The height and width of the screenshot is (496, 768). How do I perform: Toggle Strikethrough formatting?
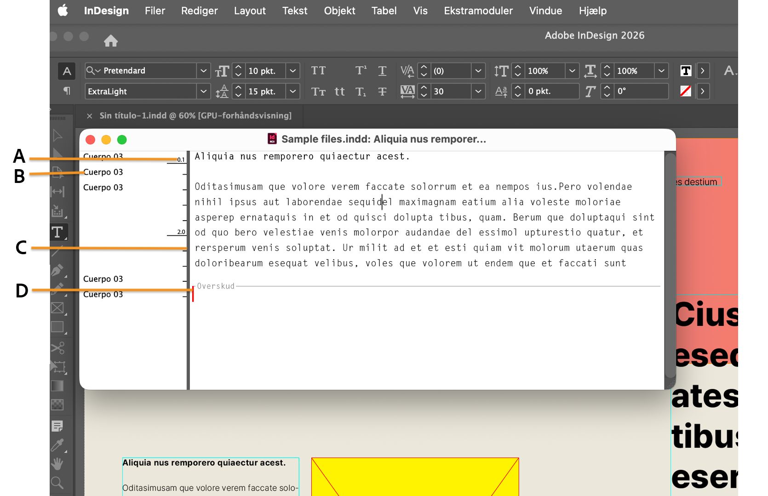[382, 91]
